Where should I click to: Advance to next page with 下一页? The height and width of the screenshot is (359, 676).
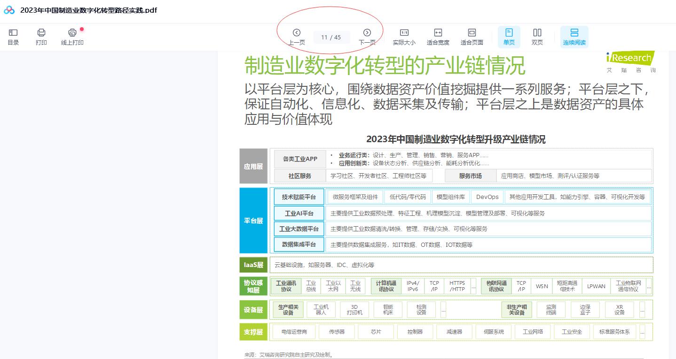pos(367,37)
